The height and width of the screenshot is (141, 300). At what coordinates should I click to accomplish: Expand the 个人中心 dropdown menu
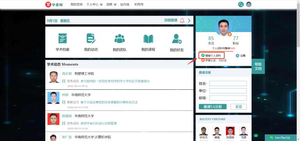(94, 4)
